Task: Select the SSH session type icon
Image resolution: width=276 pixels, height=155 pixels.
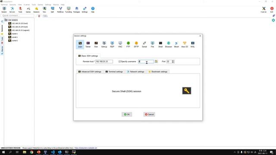Action: pos(80,44)
